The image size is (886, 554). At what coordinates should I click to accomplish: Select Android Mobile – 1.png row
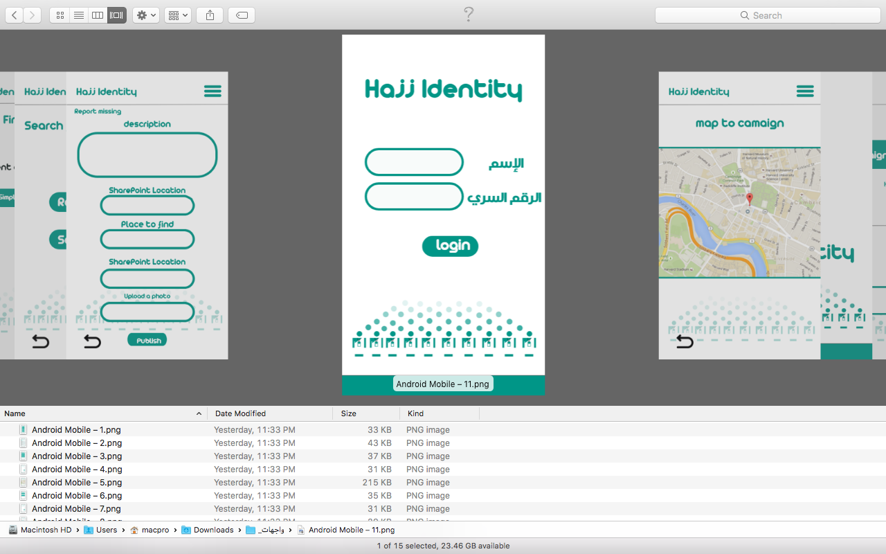coord(443,430)
